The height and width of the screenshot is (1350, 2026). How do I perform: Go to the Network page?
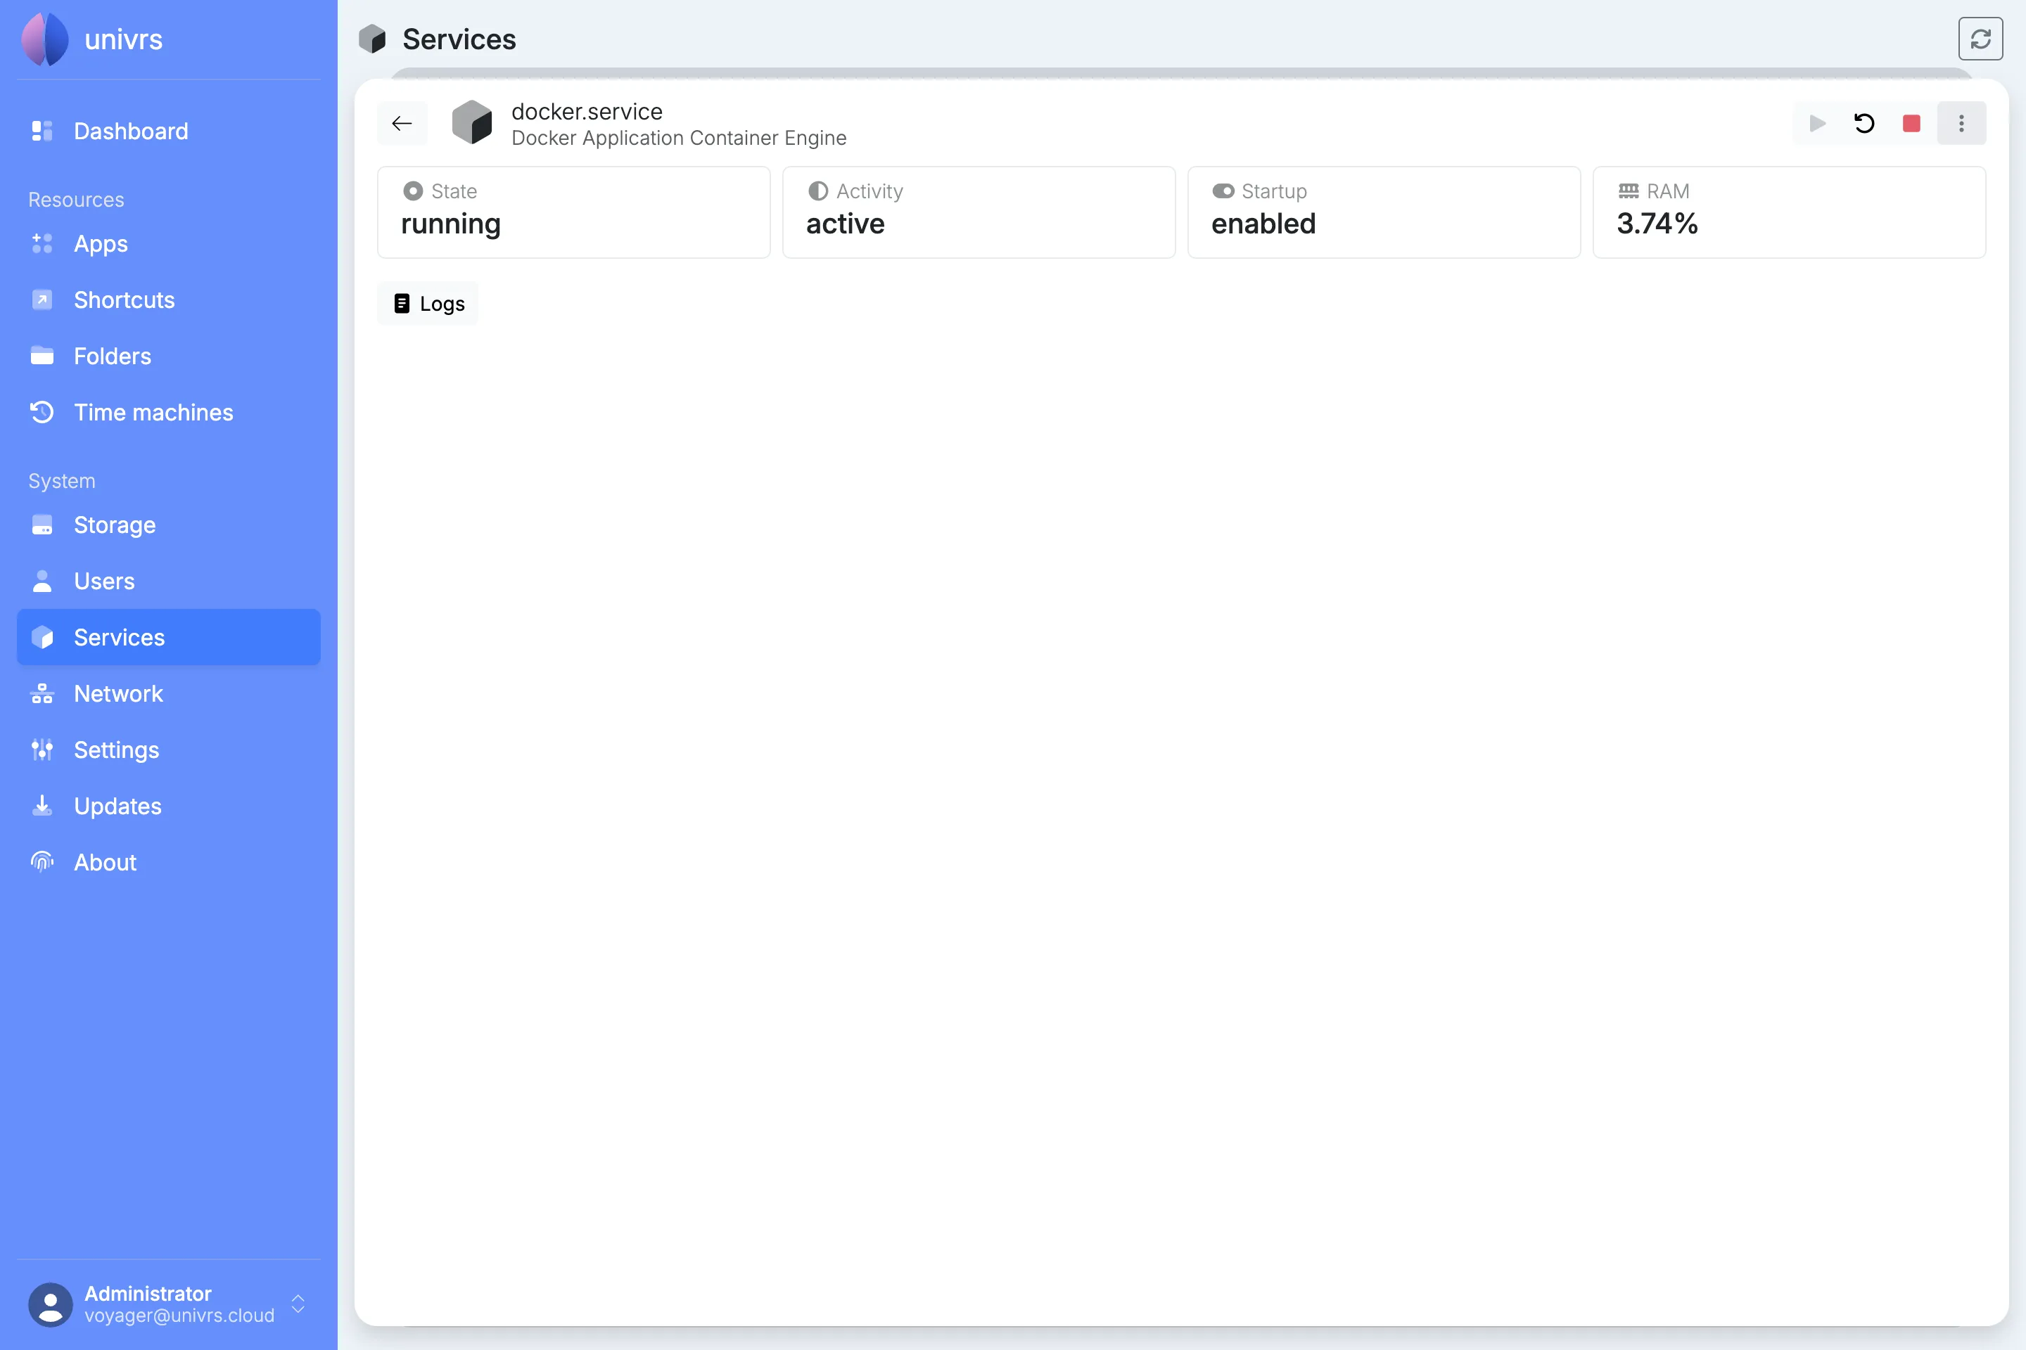pos(169,693)
